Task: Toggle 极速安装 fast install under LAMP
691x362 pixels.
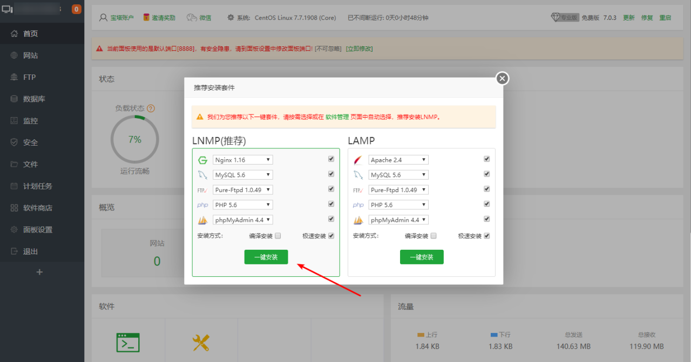Action: tap(486, 236)
